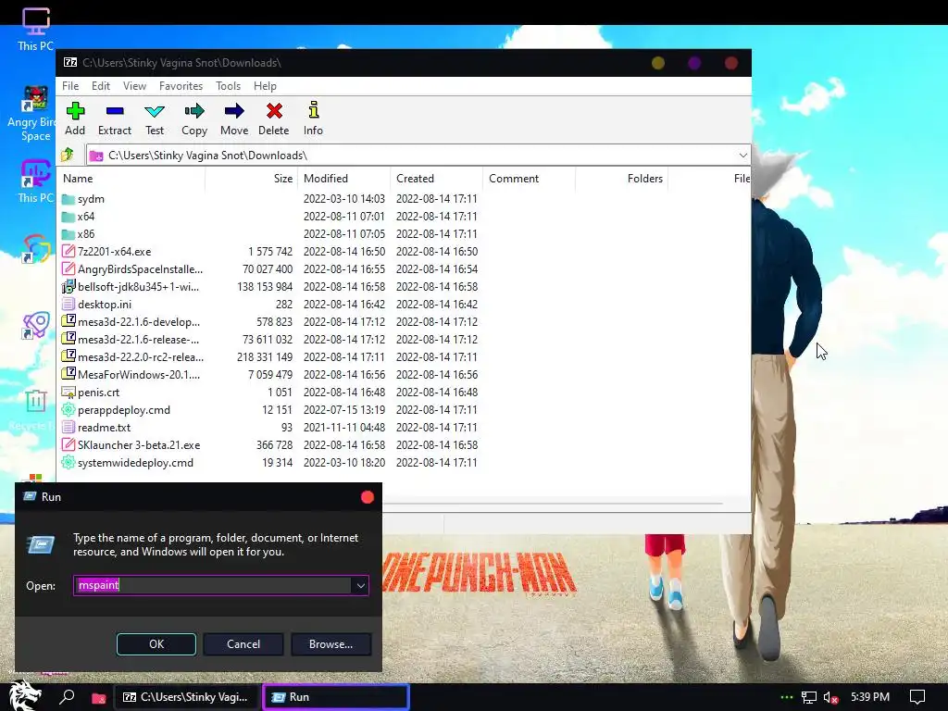Open the top This PC desktop icon

(35, 30)
